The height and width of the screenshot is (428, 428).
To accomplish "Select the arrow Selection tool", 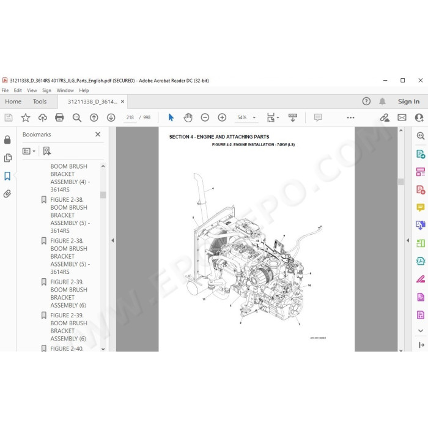I will (171, 117).
